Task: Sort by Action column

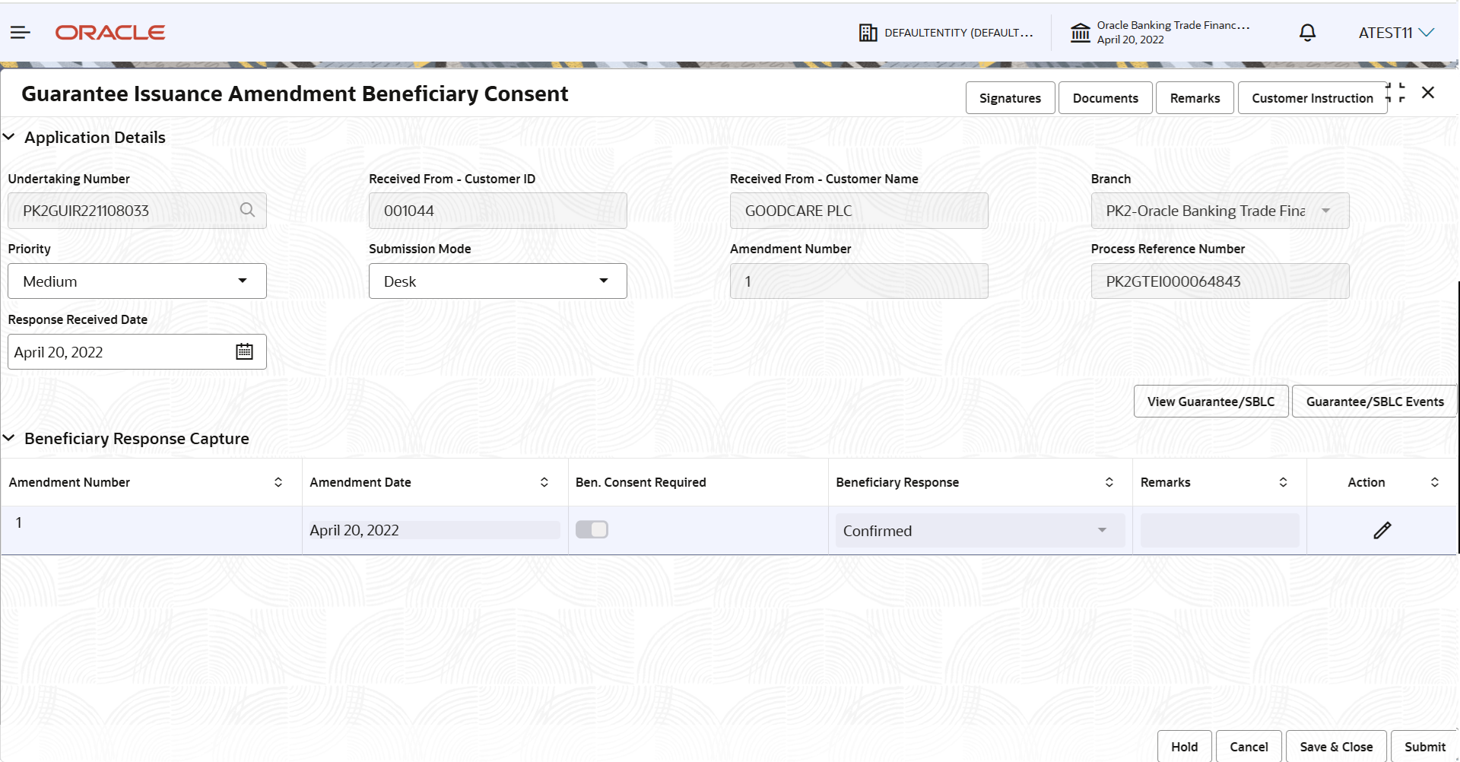Action: pyautogui.click(x=1435, y=482)
